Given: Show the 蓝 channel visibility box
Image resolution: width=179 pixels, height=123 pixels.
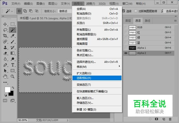Looking at the screenshot, I should click(126, 43).
